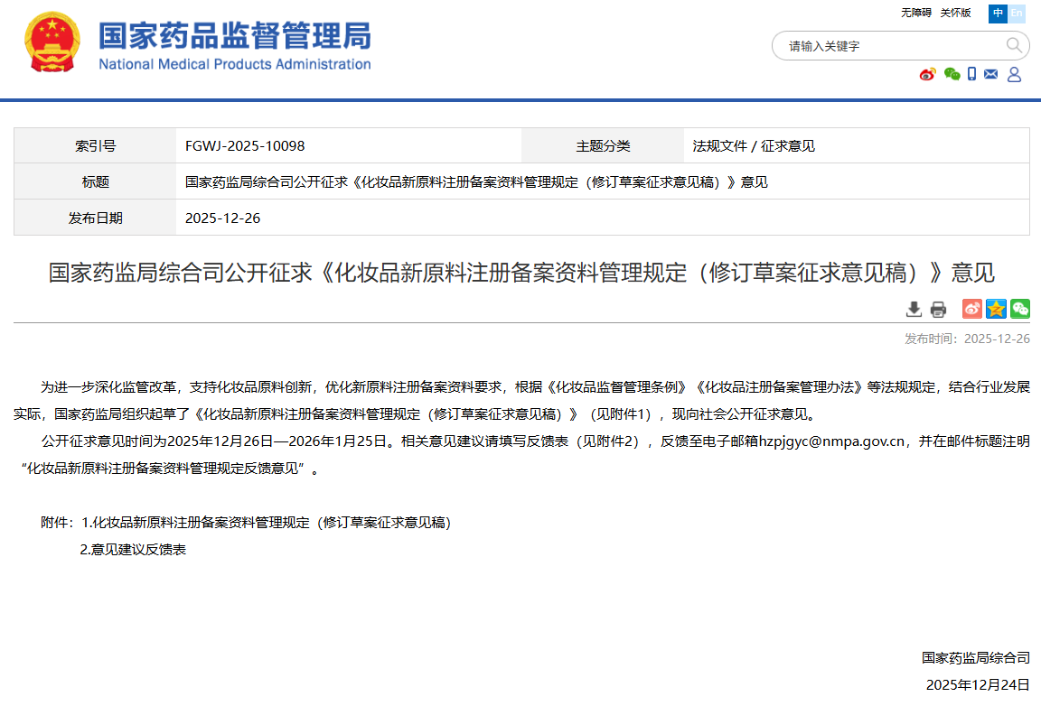
Task: Open the email subscription icon
Action: pyautogui.click(x=992, y=75)
